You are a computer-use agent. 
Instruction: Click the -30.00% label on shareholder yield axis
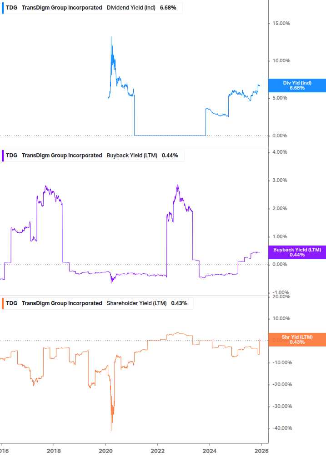(x=282, y=406)
